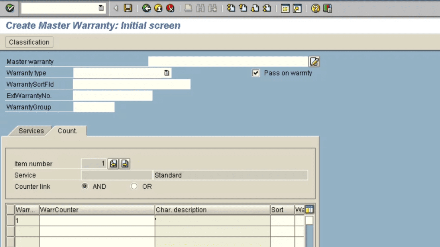
Task: Select the Count. tab
Action: [x=67, y=131]
